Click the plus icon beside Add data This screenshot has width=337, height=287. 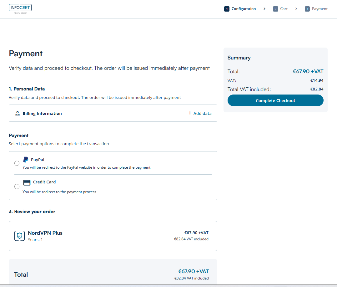click(190, 113)
